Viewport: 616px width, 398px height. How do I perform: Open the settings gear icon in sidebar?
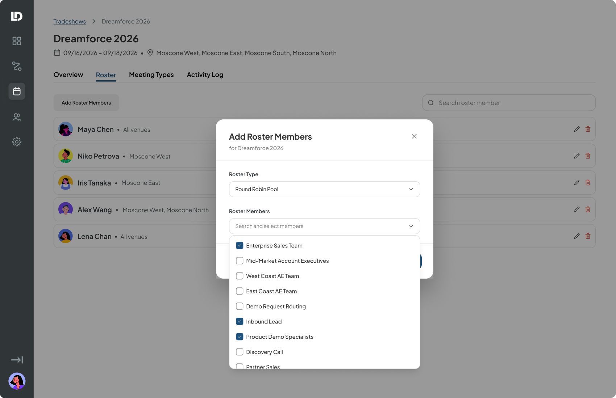[17, 142]
